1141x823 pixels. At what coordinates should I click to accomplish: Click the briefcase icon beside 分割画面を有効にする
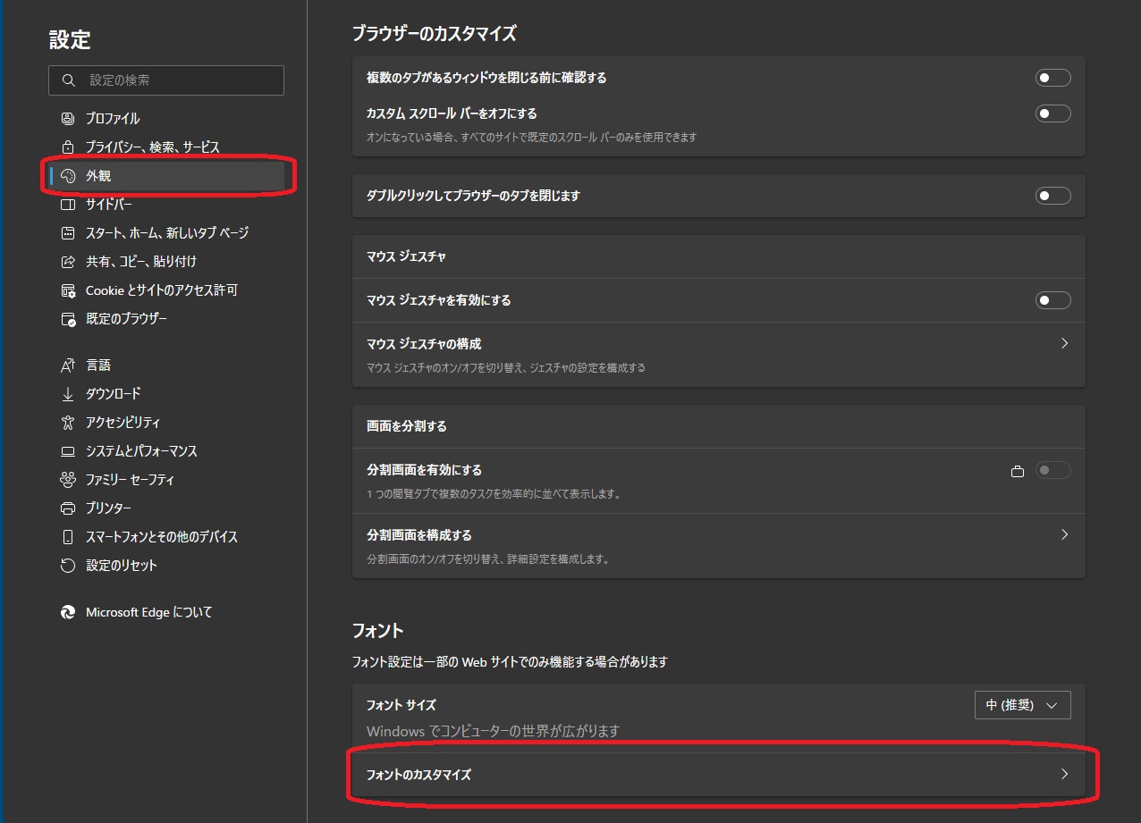1017,471
